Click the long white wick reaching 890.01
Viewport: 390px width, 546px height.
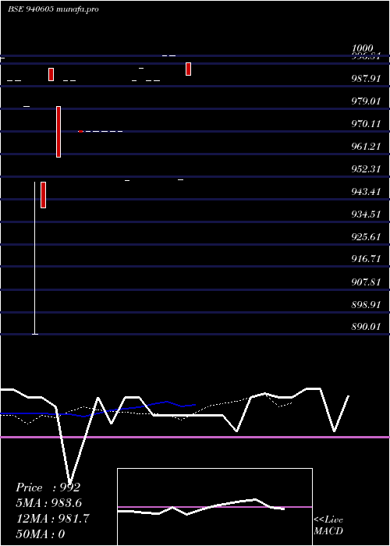pyautogui.click(x=35, y=257)
